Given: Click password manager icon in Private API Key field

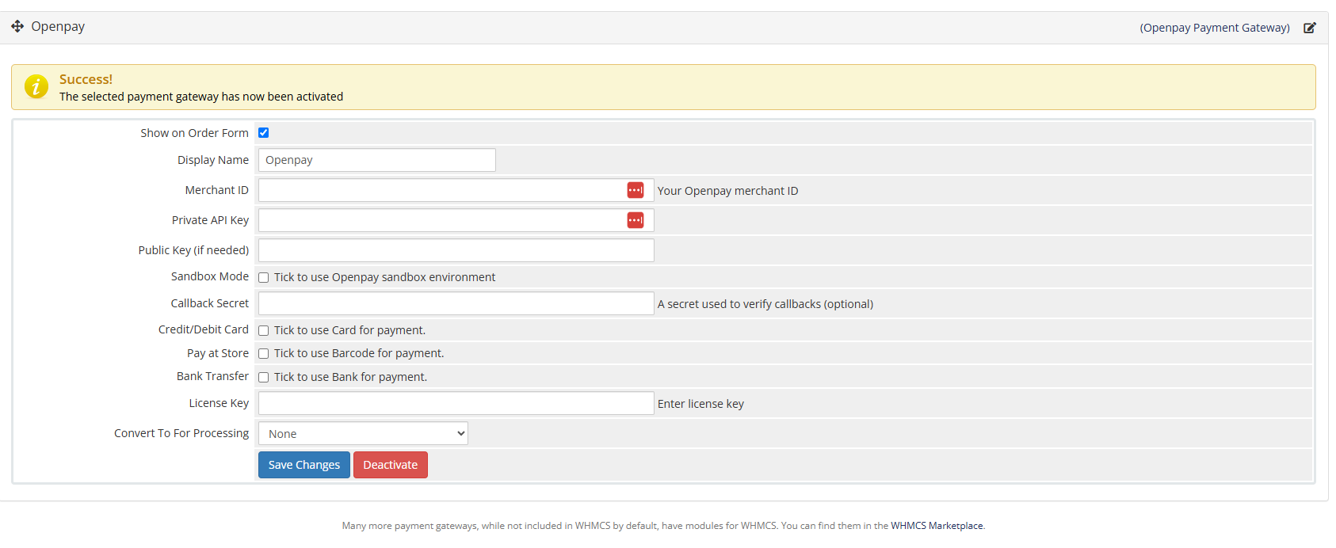Looking at the screenshot, I should tap(636, 220).
